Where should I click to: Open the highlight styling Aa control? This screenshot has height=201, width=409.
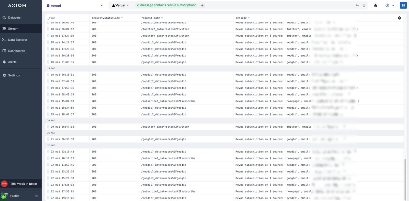click(357, 5)
